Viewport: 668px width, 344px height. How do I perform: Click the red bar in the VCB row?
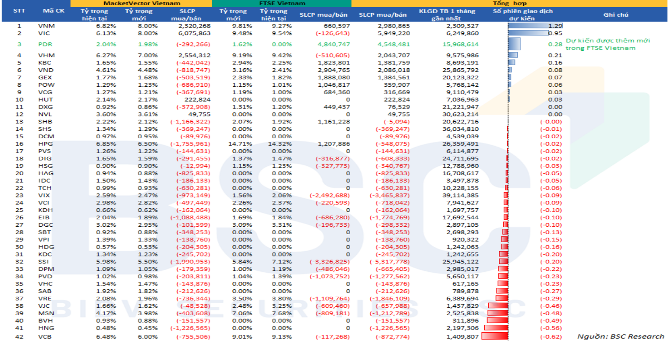click(x=495, y=336)
